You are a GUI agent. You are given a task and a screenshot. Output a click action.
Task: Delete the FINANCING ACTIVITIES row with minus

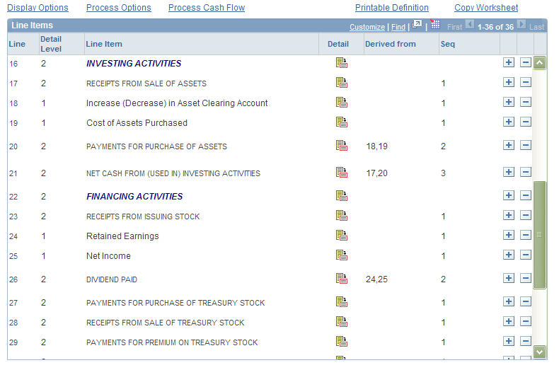click(526, 195)
